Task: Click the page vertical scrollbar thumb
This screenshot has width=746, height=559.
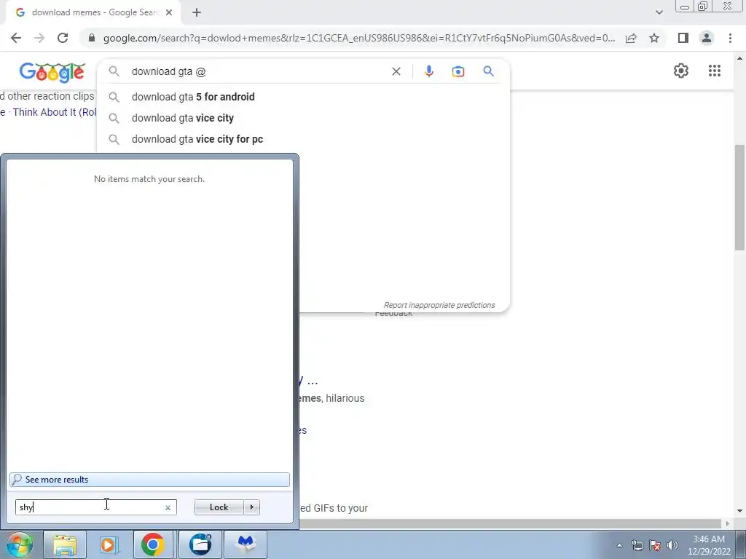Action: (x=740, y=197)
